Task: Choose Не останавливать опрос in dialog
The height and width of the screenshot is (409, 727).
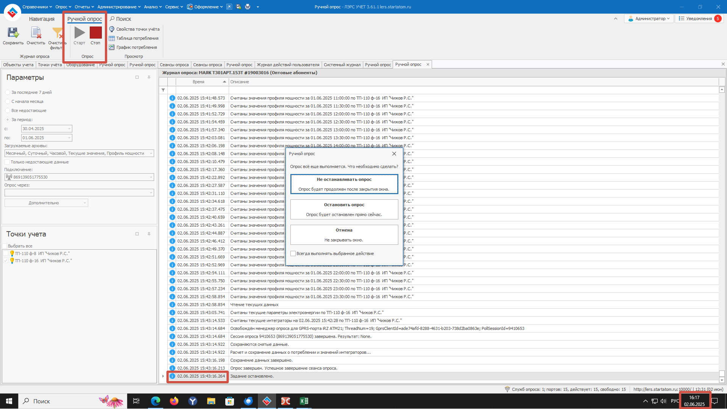Action: point(344,184)
